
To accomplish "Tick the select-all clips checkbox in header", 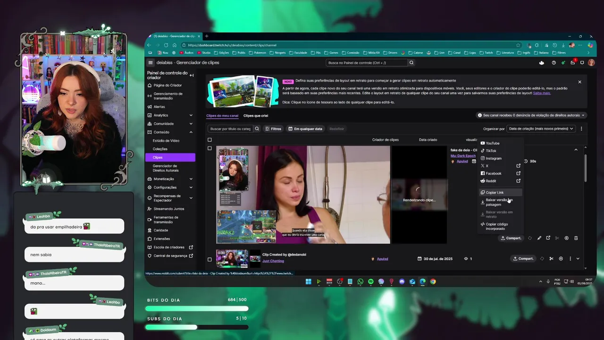I will (210, 140).
